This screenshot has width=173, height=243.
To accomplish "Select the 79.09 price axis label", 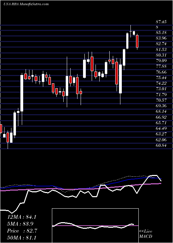I will point(161,61).
